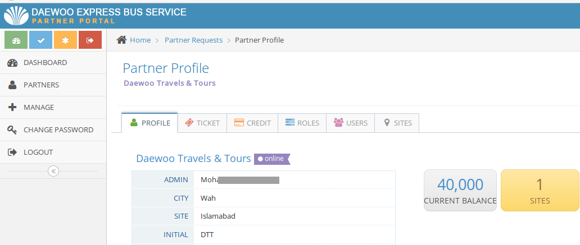
Task: Click the home icon in breadcrumb
Action: point(121,40)
